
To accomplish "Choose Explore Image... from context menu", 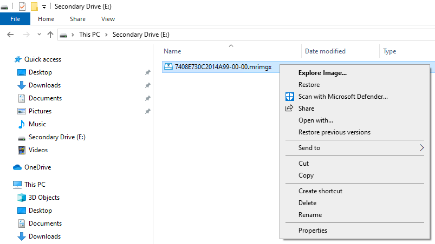I will (322, 73).
